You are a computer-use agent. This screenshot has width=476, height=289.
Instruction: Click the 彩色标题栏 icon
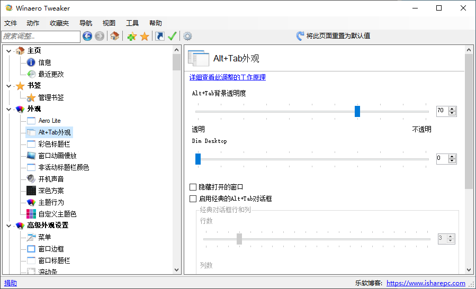(x=31, y=144)
